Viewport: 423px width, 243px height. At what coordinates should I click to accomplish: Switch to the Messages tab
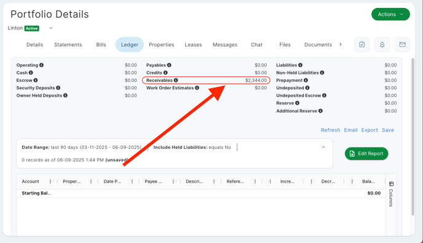point(225,45)
